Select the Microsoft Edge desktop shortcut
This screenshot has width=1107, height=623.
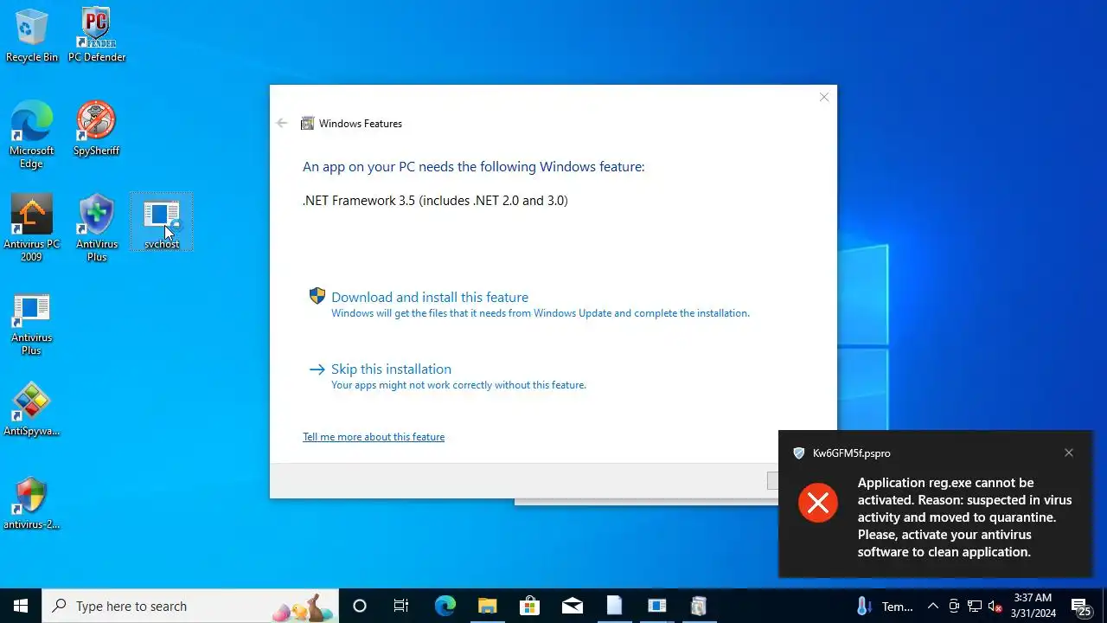pos(32,135)
